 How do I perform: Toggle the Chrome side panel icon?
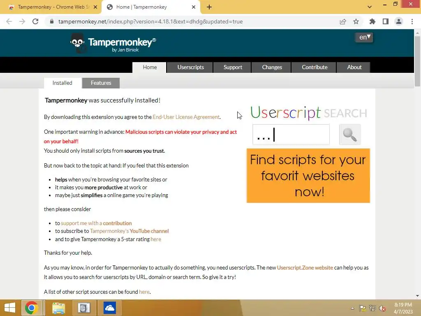pos(386,21)
